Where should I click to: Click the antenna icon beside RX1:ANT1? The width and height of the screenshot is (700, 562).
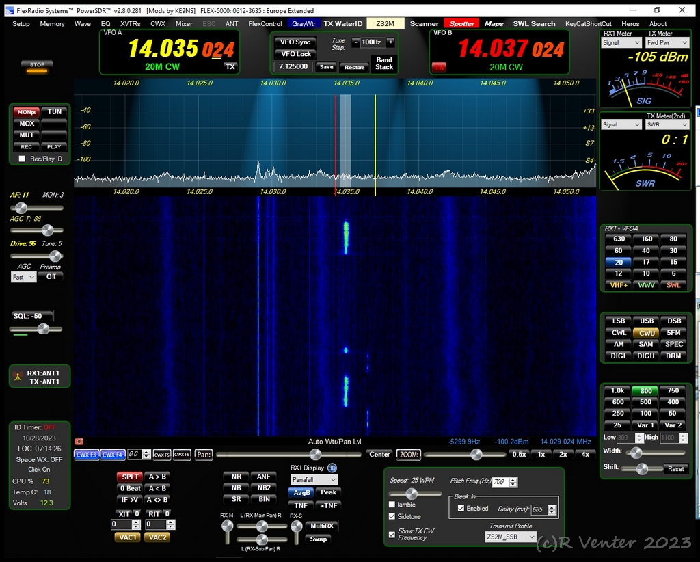pos(18,377)
